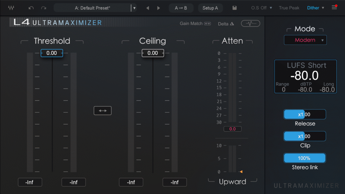This screenshot has width=345, height=194.
Task: Click the Threshold 0.00 value field
Action: coord(52,53)
